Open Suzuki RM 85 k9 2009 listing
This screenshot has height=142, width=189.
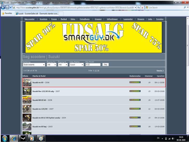tap(42, 100)
